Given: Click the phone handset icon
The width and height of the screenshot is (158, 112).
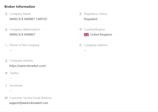Looking at the screenshot, I should (x=6, y=45).
